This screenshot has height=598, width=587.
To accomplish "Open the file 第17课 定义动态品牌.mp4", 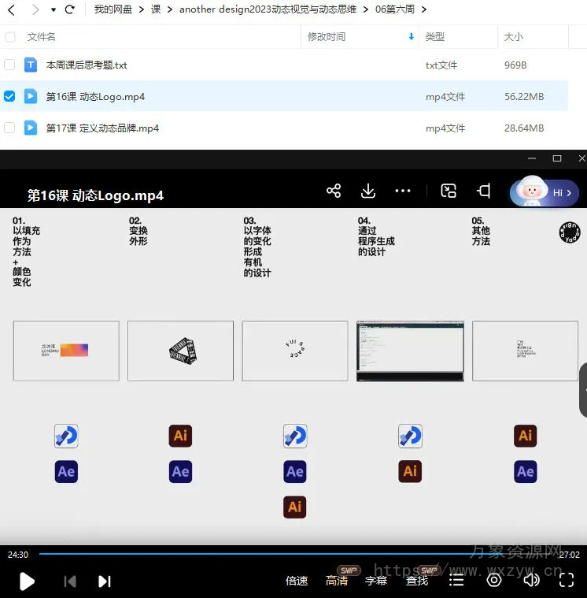I will 102,128.
